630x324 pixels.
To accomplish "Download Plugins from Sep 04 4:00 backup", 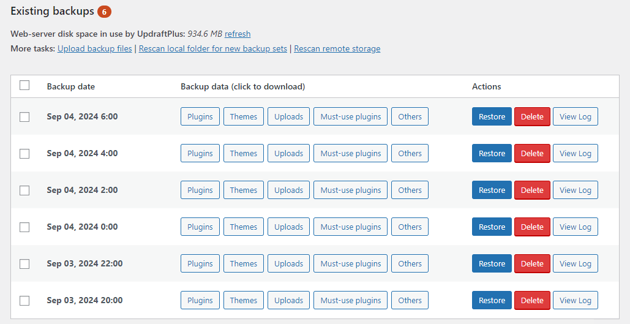I will pyautogui.click(x=200, y=153).
